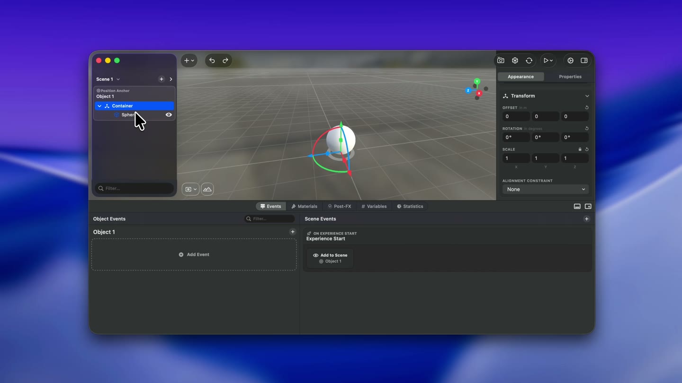Add a new scene with plus icon
Image resolution: width=682 pixels, height=383 pixels.
[162, 79]
